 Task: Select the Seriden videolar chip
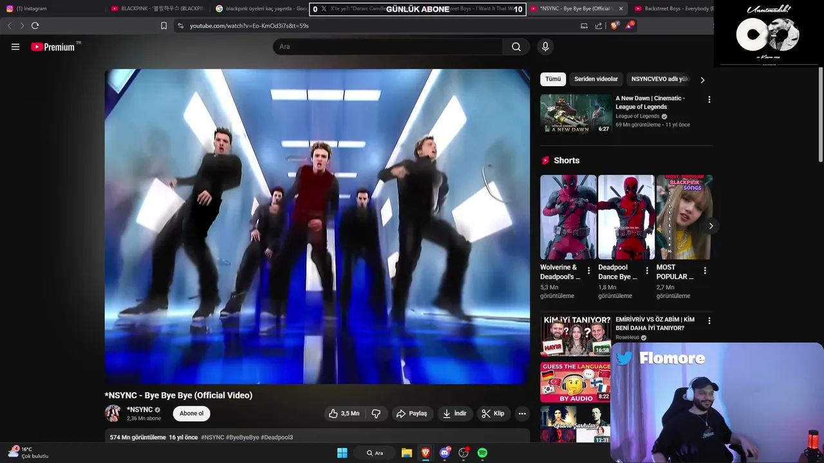click(596, 79)
